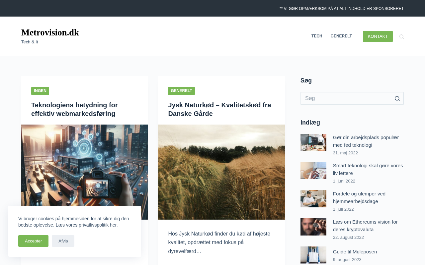Click the date 1. juli 2022

[x=343, y=209]
